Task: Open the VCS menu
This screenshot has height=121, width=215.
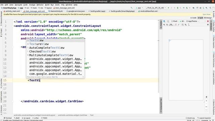Action: 62,5
